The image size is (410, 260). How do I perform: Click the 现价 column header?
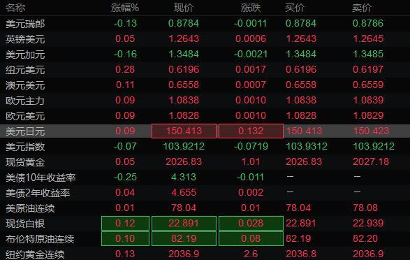(x=184, y=8)
